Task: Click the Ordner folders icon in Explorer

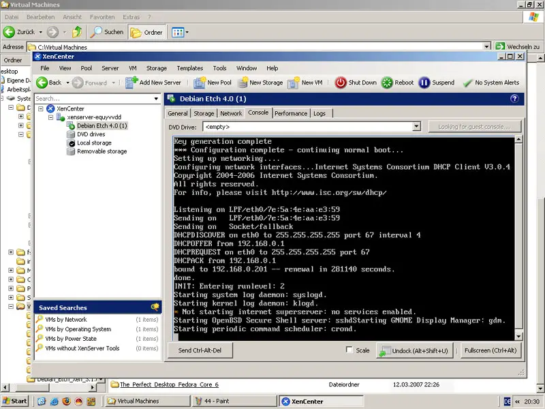Action: [x=136, y=32]
